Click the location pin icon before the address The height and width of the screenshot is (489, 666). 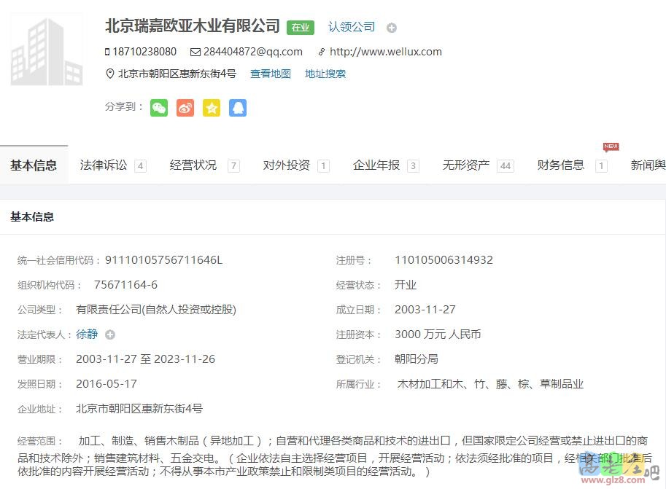(x=110, y=73)
